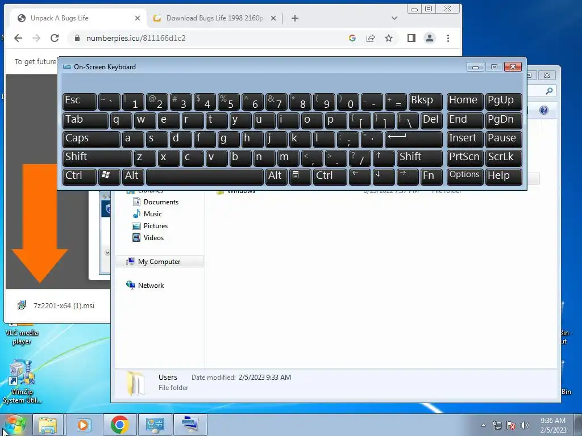Toggle the left Alt key
Image resolution: width=582 pixels, height=436 pixels.
click(133, 176)
